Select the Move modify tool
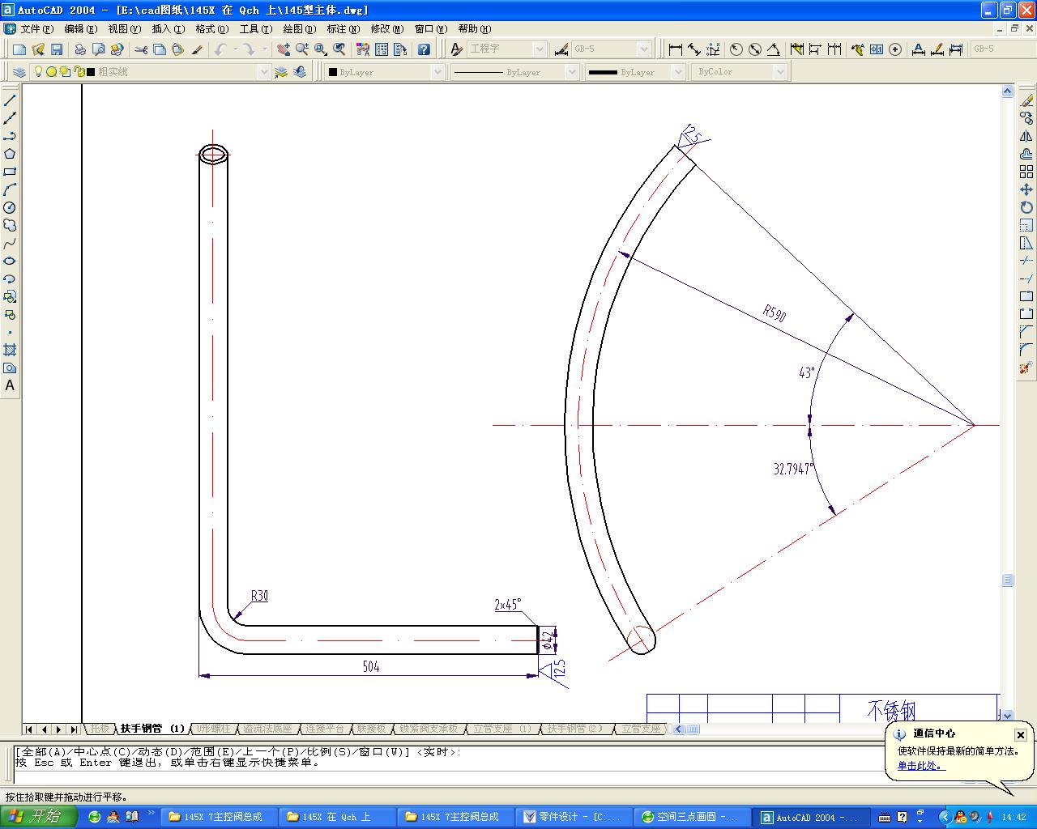Image resolution: width=1037 pixels, height=829 pixels. (1026, 189)
